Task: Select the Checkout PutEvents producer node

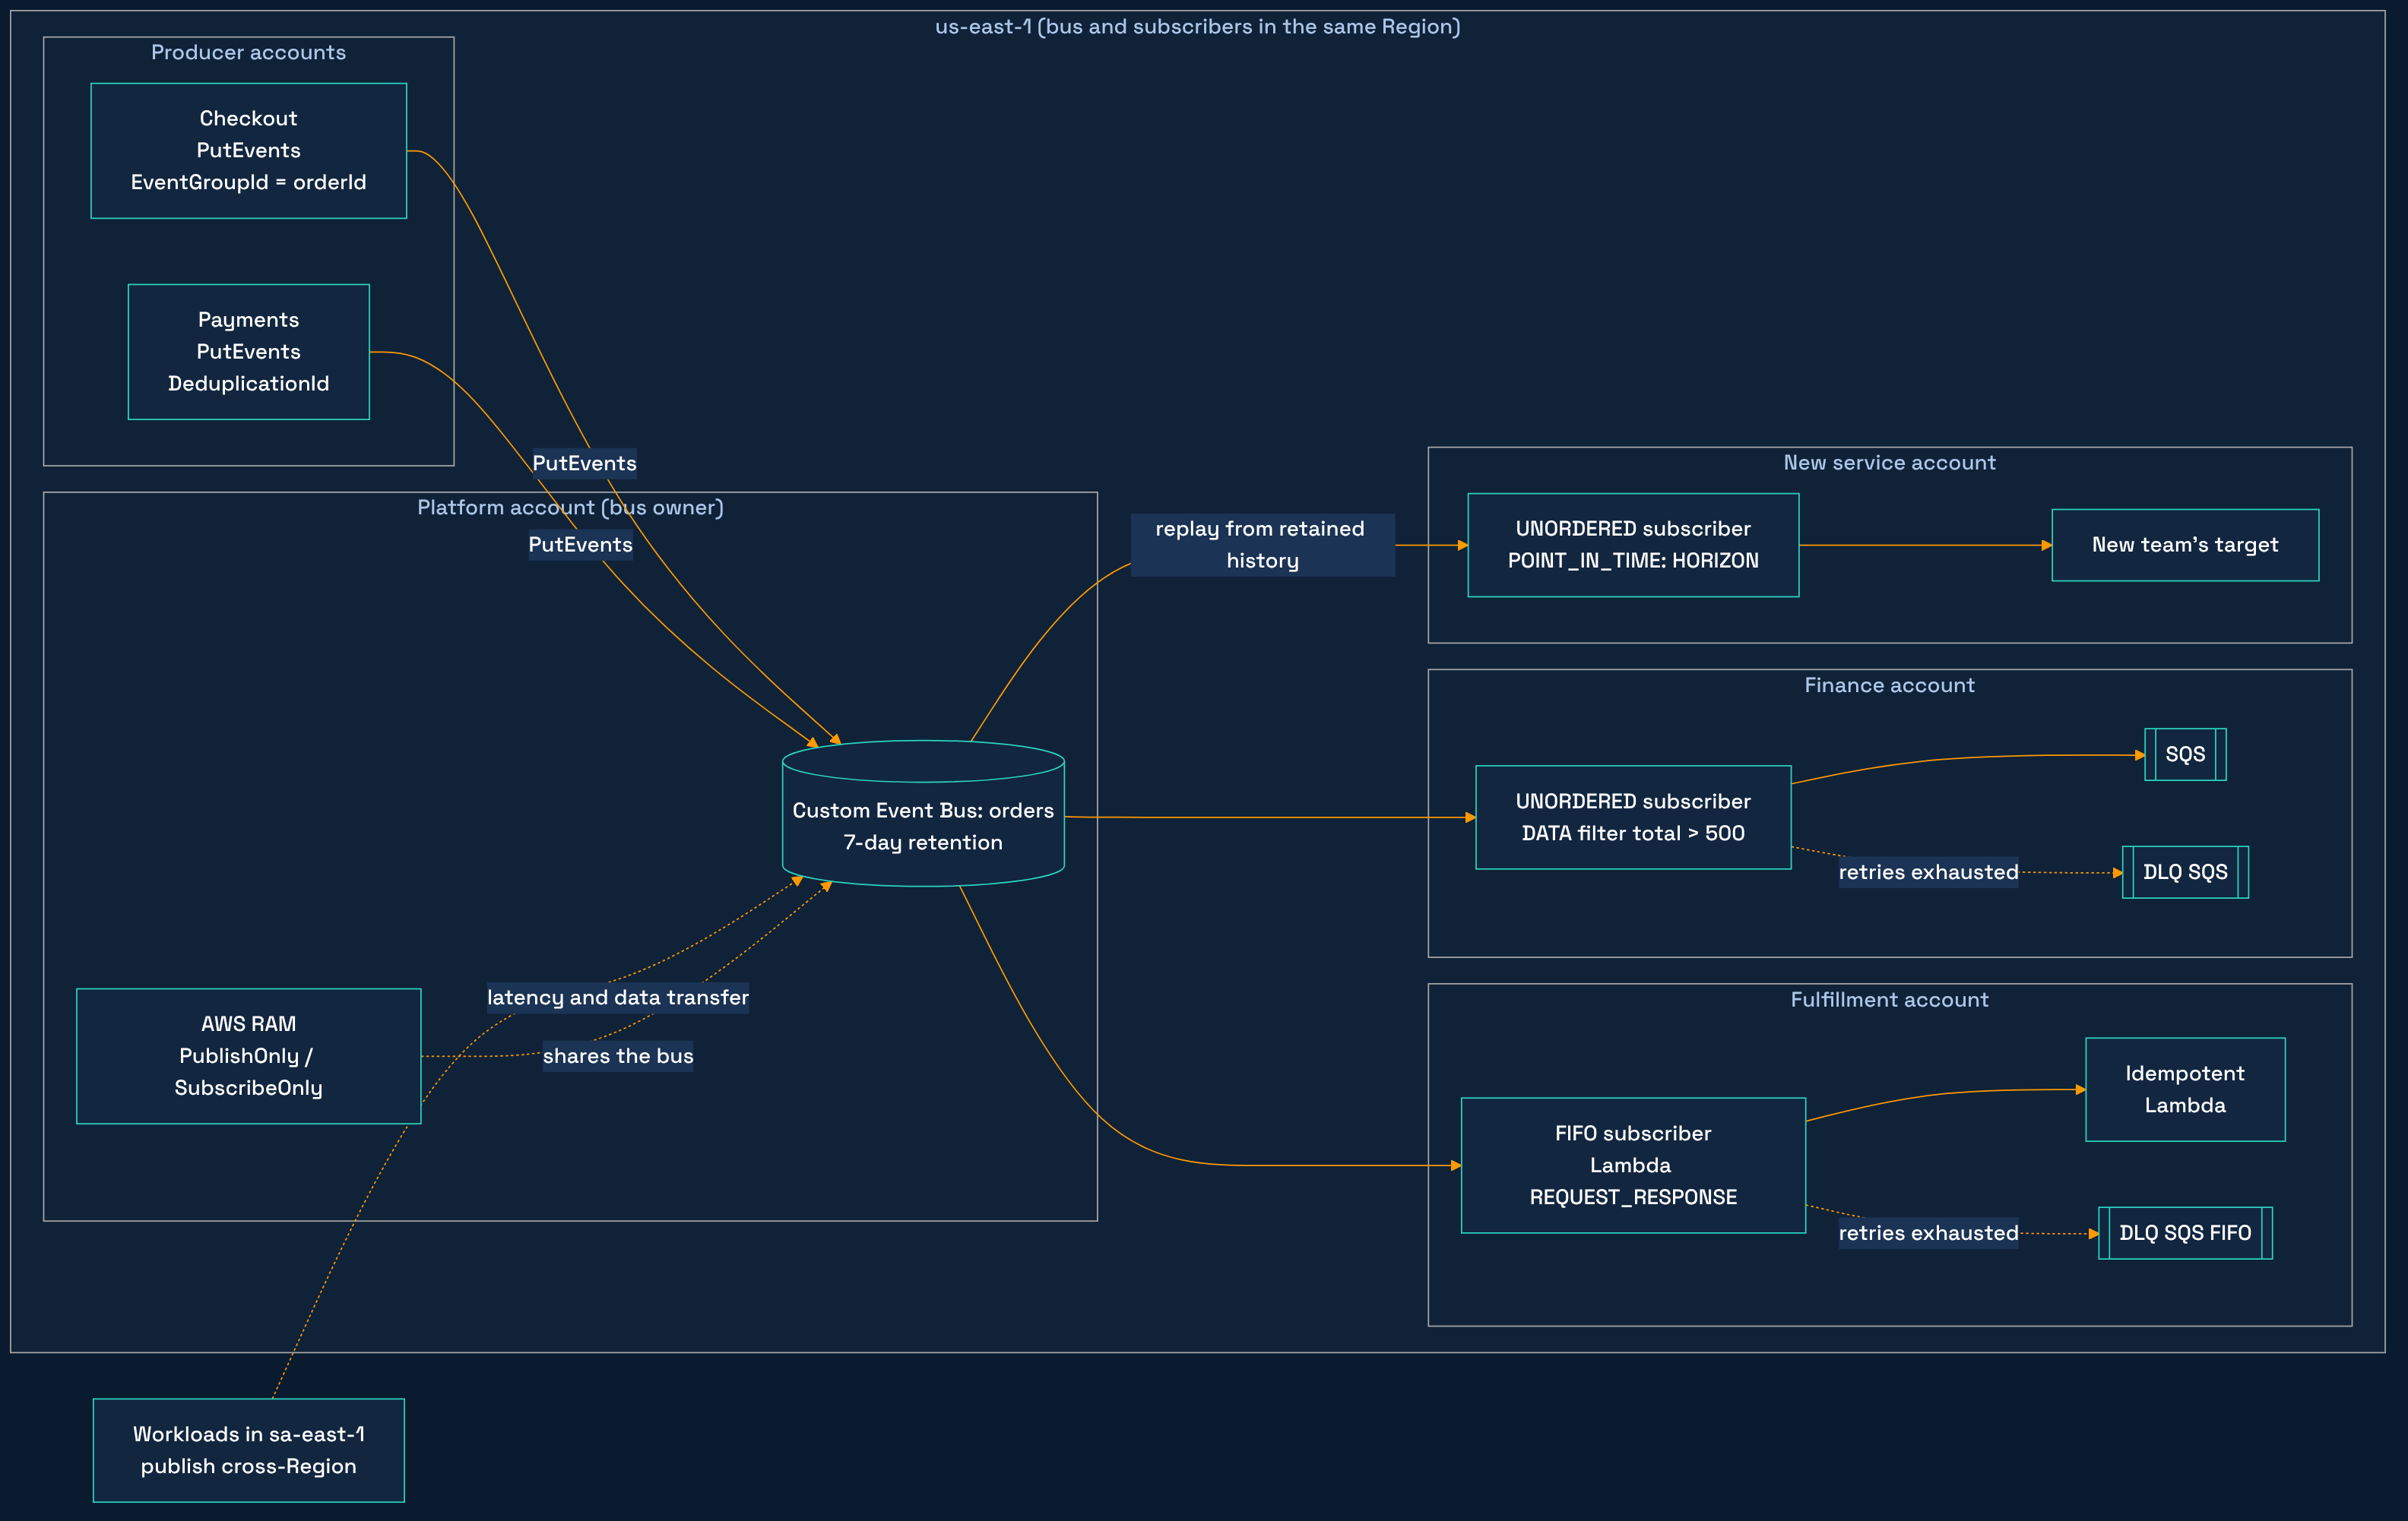Action: point(248,151)
